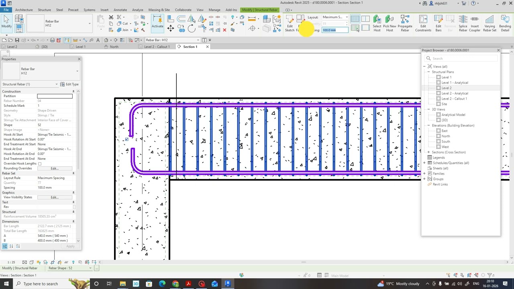The height and width of the screenshot is (289, 514).
Task: Click Propagate Rebar tool
Action: [405, 23]
